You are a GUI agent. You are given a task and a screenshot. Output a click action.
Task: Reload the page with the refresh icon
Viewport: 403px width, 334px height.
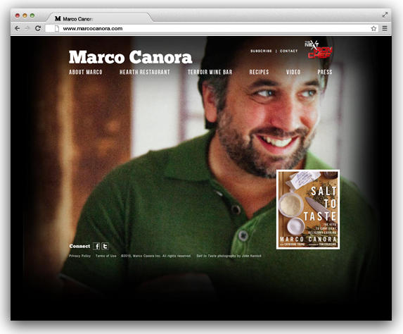[38, 28]
